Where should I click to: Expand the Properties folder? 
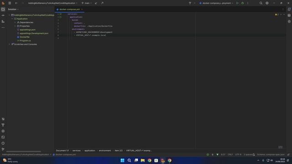coord(15,26)
